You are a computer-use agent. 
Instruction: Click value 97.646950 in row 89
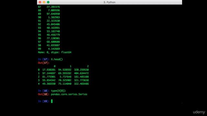[x=53, y=14]
